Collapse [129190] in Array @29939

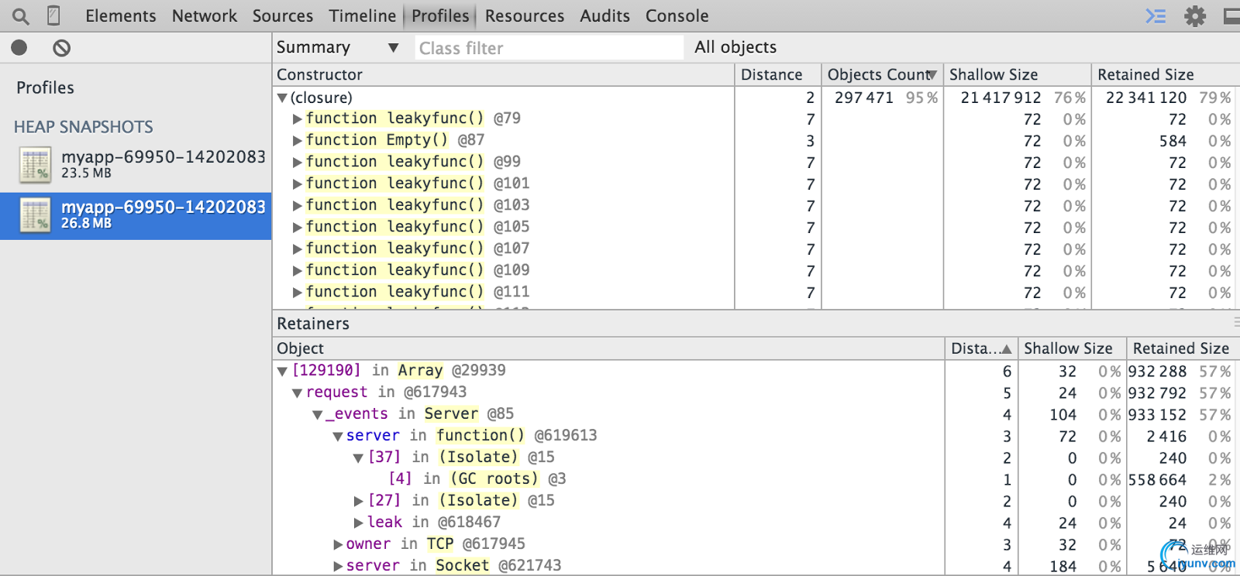(x=282, y=372)
